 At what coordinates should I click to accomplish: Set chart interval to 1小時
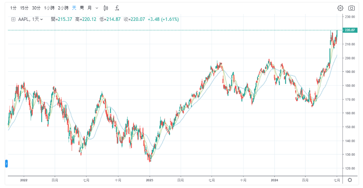(49, 8)
